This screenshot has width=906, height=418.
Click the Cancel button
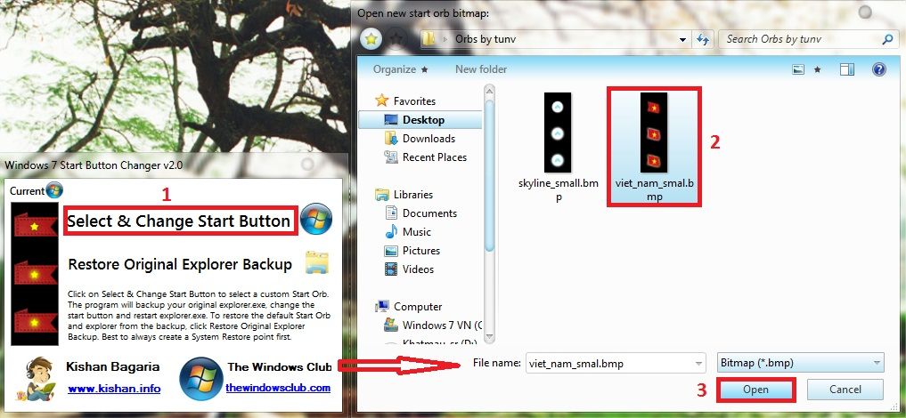[845, 390]
